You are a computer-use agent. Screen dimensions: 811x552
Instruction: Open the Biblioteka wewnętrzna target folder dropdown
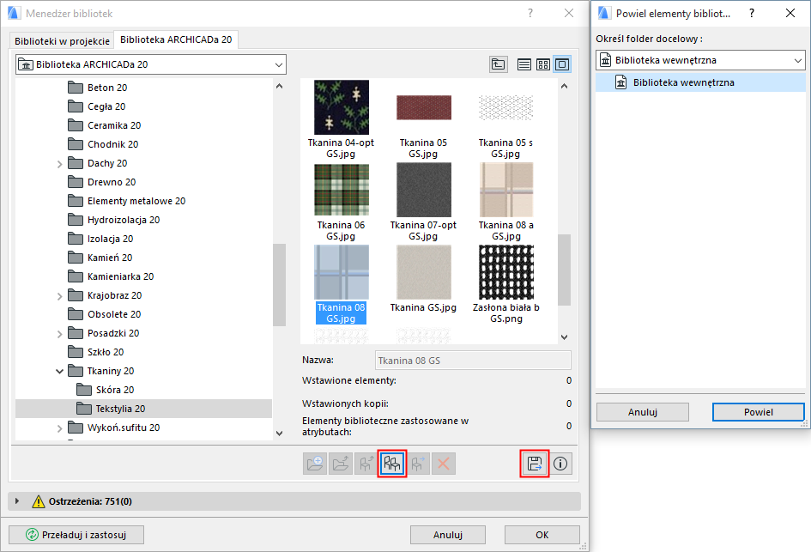(700, 60)
